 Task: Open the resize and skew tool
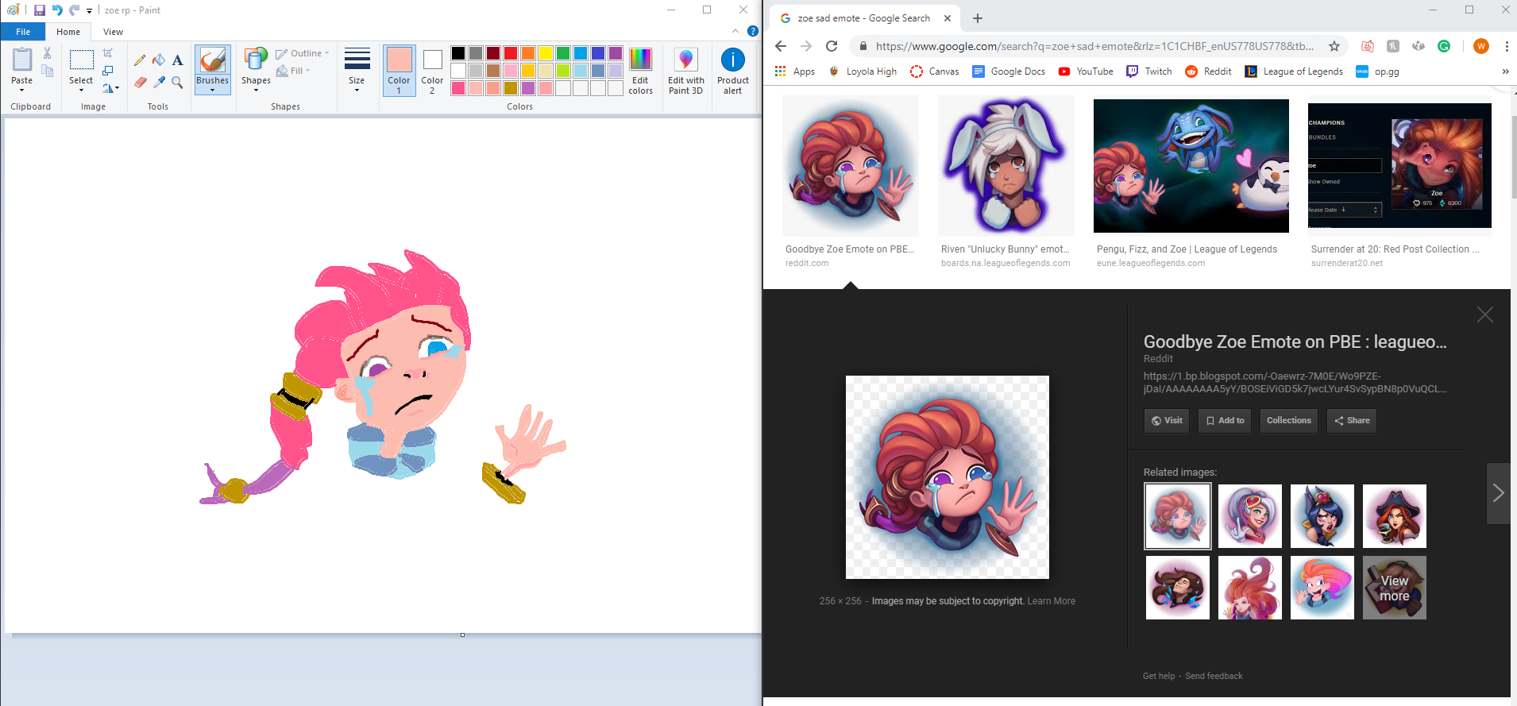[x=108, y=71]
